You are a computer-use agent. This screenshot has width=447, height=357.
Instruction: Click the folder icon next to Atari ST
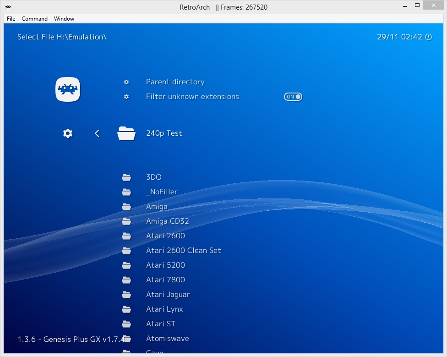coord(126,324)
